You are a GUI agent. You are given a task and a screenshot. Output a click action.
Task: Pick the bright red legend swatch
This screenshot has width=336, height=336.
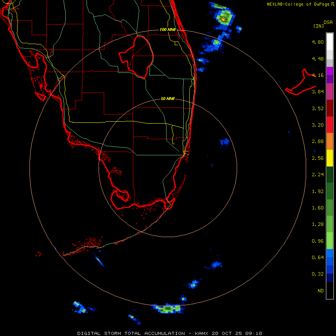click(330, 125)
